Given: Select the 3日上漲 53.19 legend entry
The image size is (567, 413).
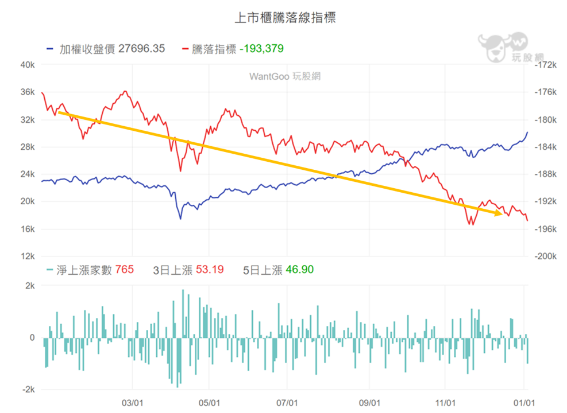Looking at the screenshot, I should click(x=188, y=270).
